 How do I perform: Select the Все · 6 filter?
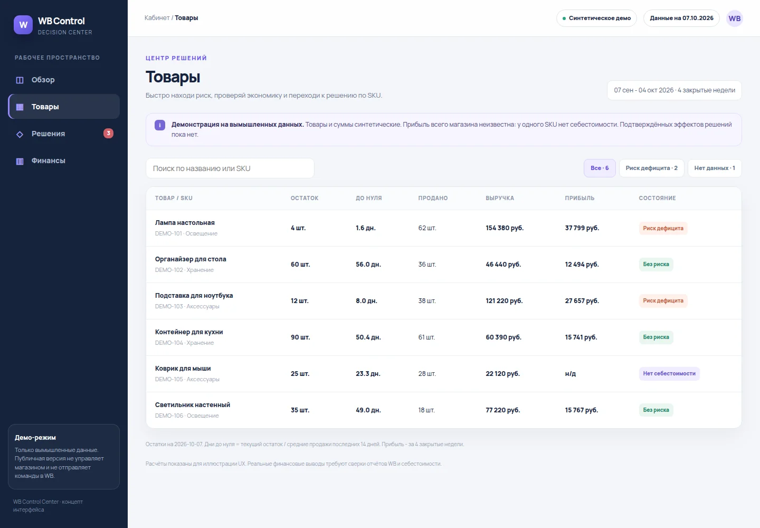600,168
